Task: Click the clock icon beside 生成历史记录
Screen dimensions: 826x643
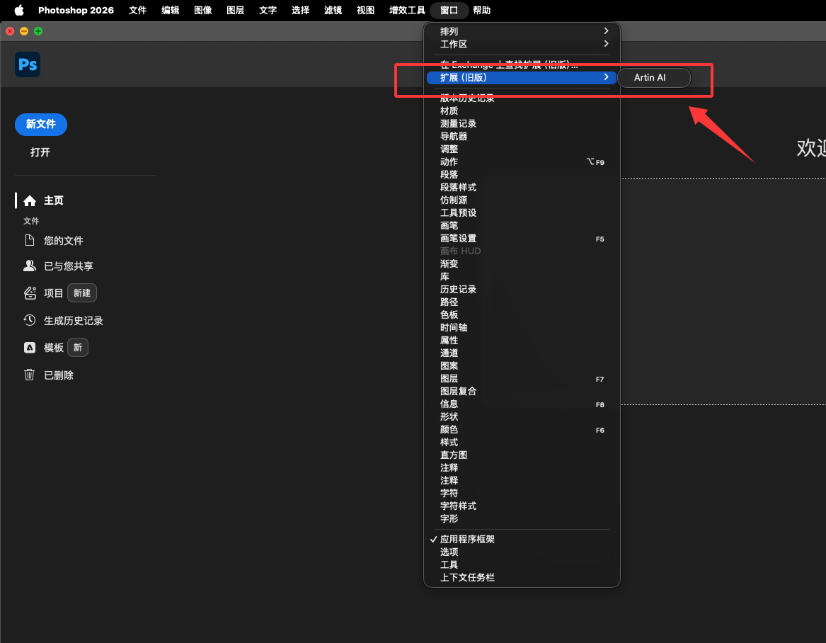Action: (x=30, y=320)
